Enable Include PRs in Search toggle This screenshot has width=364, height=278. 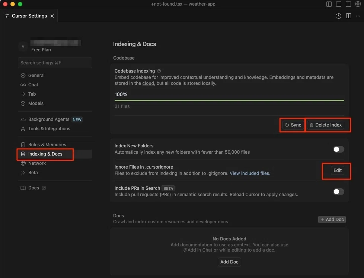338,192
